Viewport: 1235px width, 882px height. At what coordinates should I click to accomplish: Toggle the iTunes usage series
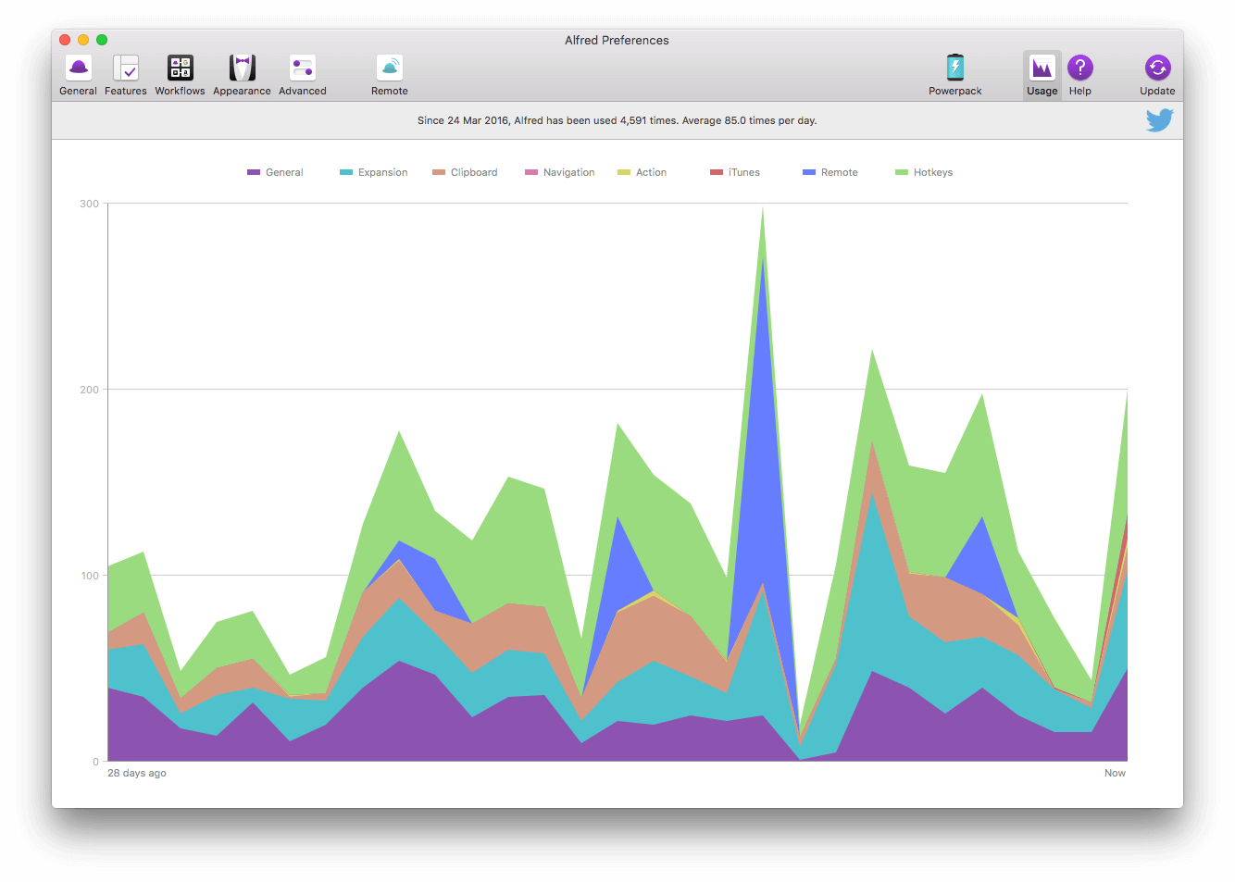coord(734,172)
